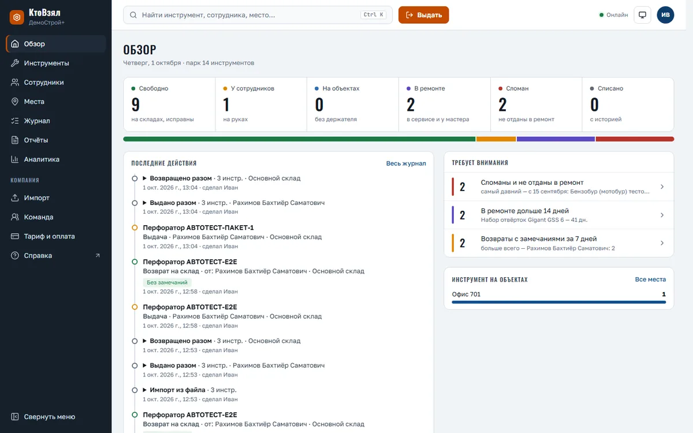The image size is (693, 433).
Task: Click the home icon beside Обзор
Action: click(15, 44)
